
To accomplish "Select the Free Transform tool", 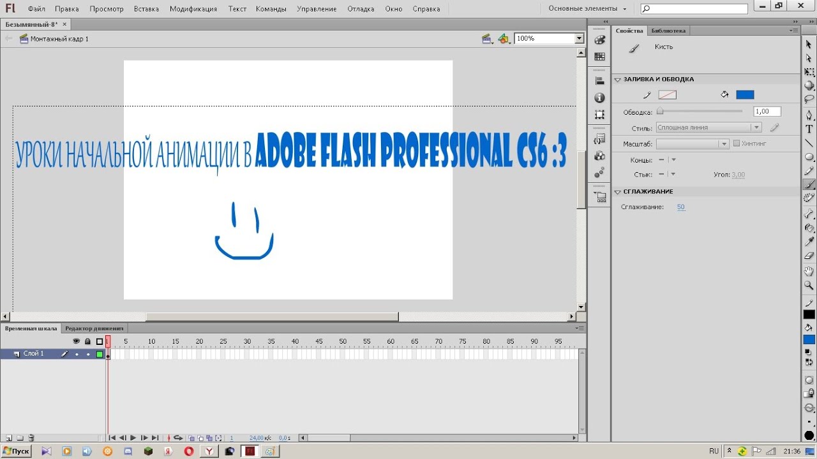I will coord(809,72).
